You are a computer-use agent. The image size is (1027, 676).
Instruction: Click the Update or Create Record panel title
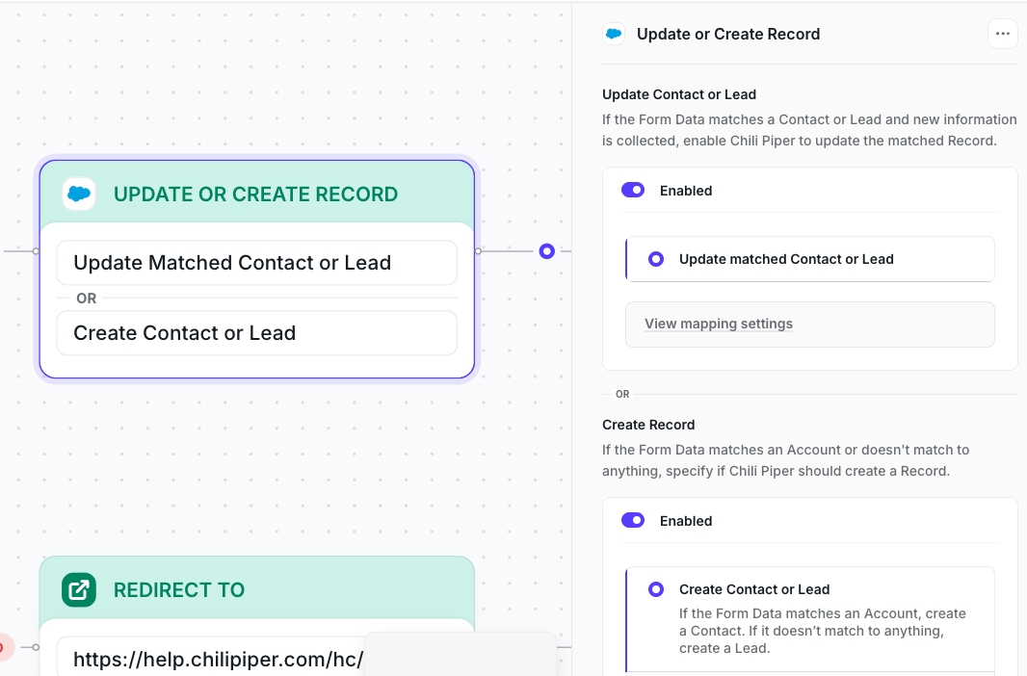click(x=728, y=34)
